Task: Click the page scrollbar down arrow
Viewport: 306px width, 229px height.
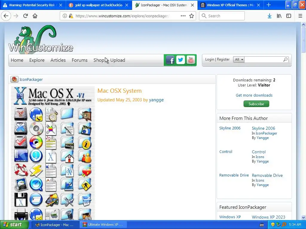Action: [303, 217]
